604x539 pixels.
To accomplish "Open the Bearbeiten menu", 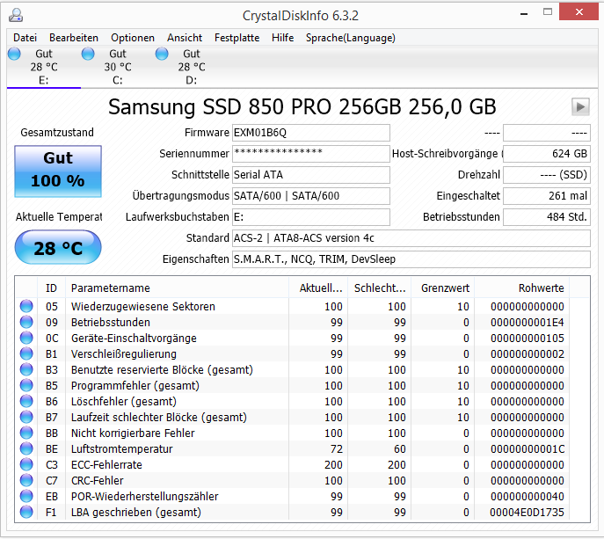I will pyautogui.click(x=74, y=38).
